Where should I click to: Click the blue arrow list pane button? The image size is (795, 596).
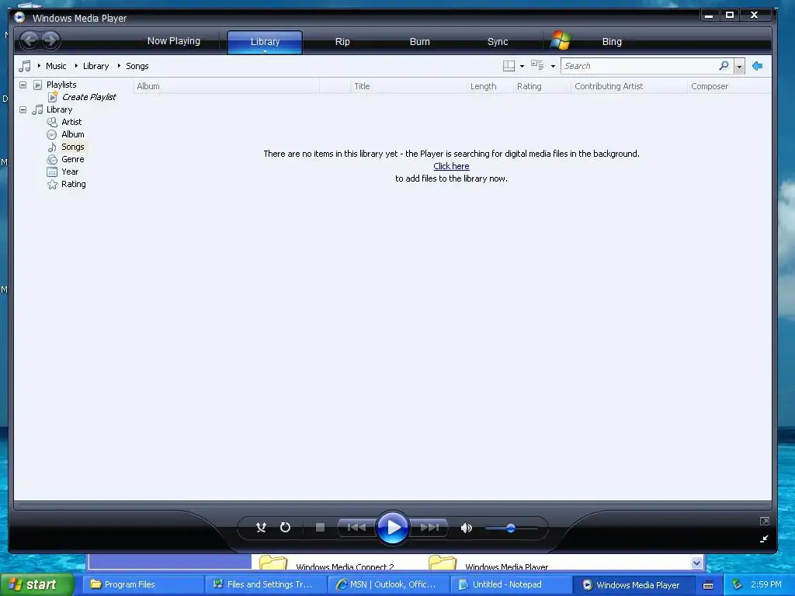coord(757,66)
